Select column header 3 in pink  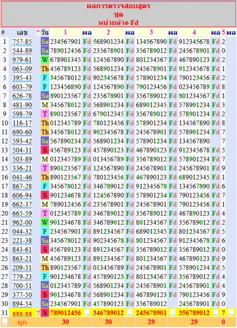pyautogui.click(x=151, y=32)
